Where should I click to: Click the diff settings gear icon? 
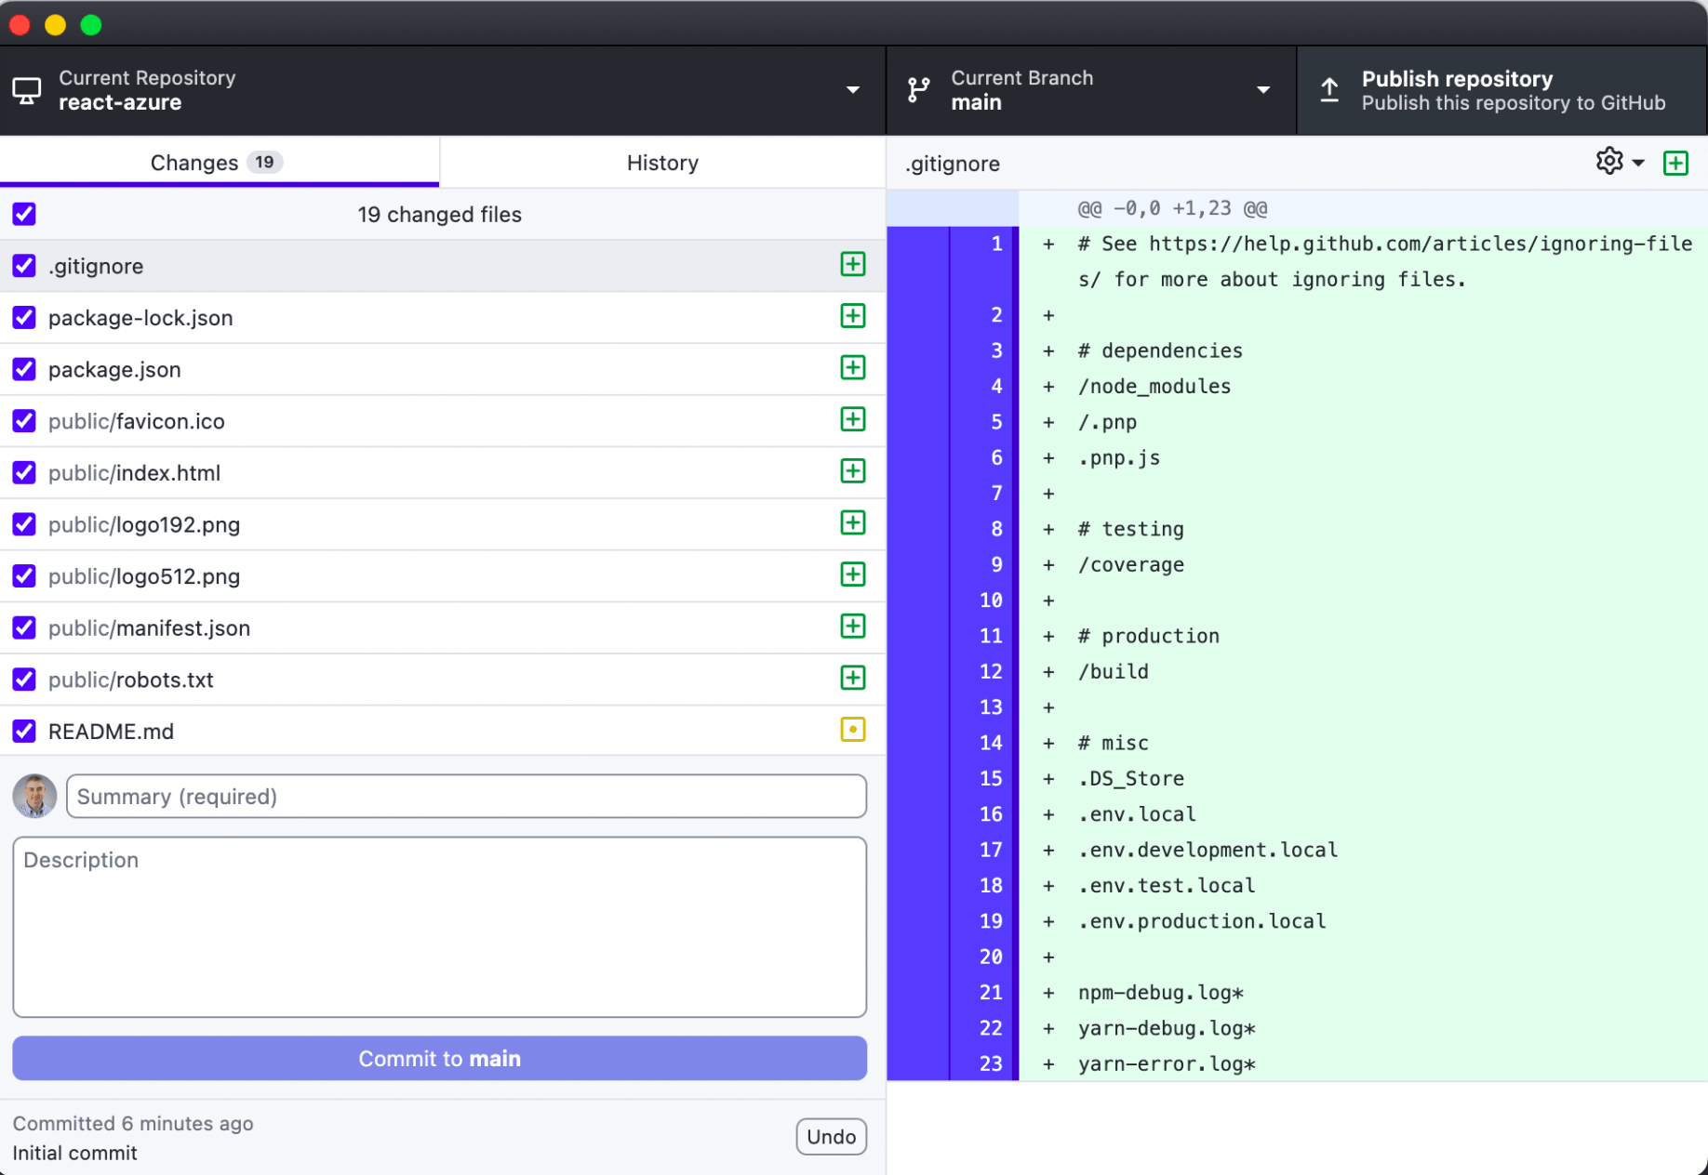click(1608, 162)
